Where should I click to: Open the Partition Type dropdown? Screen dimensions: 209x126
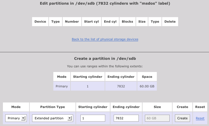tap(52, 118)
